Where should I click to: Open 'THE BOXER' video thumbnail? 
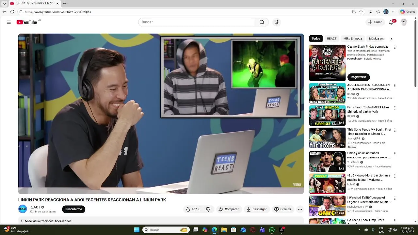pyautogui.click(x=327, y=138)
